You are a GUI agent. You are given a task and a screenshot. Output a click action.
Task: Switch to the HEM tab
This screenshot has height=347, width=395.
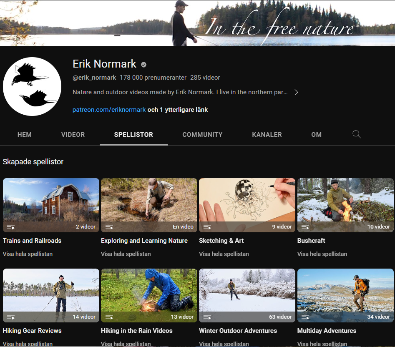click(x=25, y=134)
